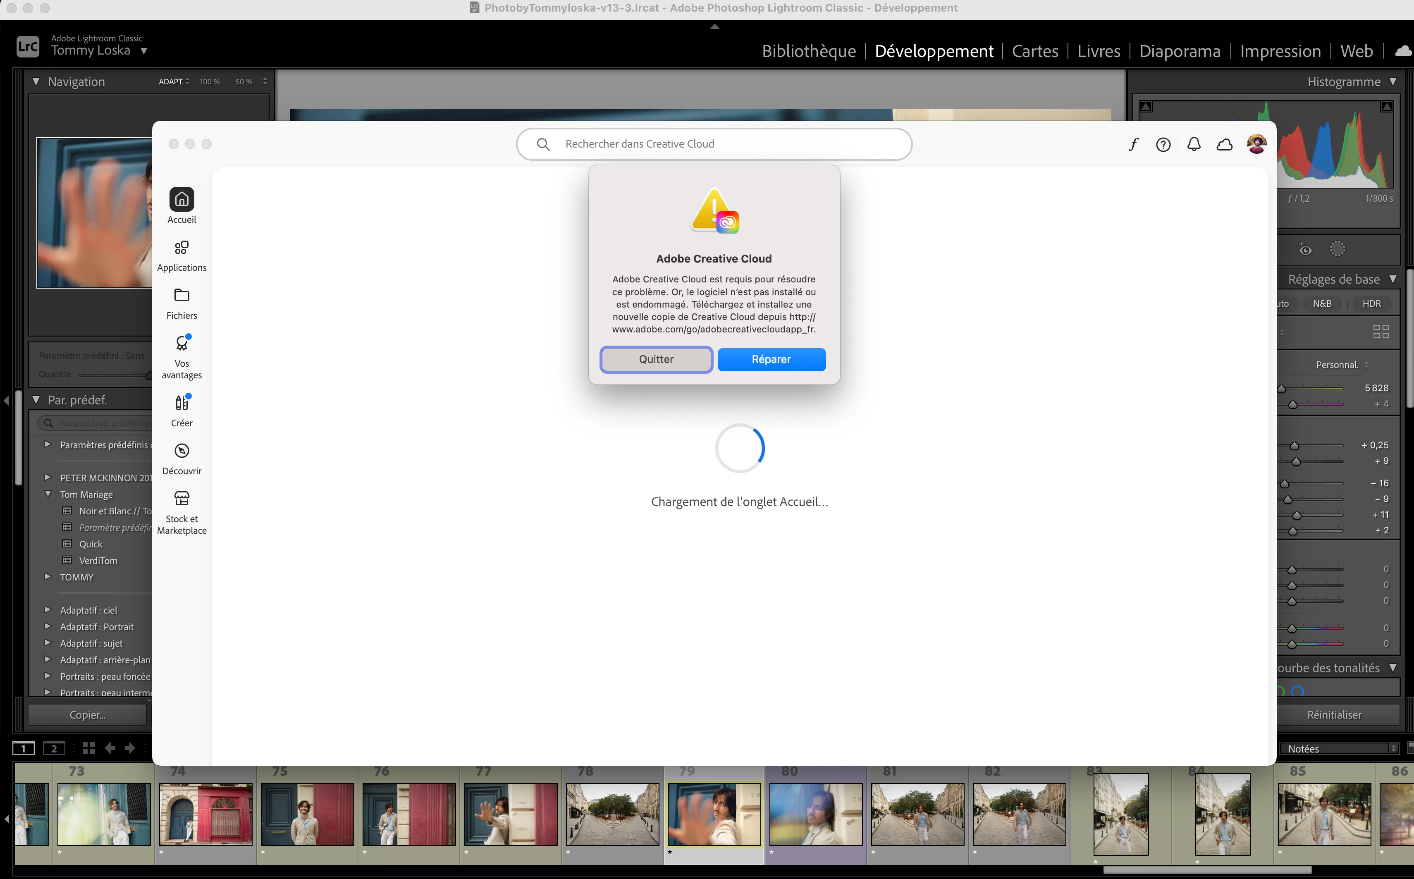Open Applications in Creative Cloud sidebar
This screenshot has height=879, width=1414.
(182, 255)
